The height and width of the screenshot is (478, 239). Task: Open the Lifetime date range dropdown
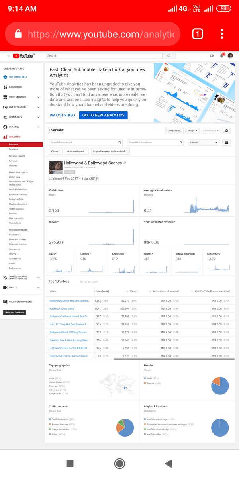pos(204,142)
